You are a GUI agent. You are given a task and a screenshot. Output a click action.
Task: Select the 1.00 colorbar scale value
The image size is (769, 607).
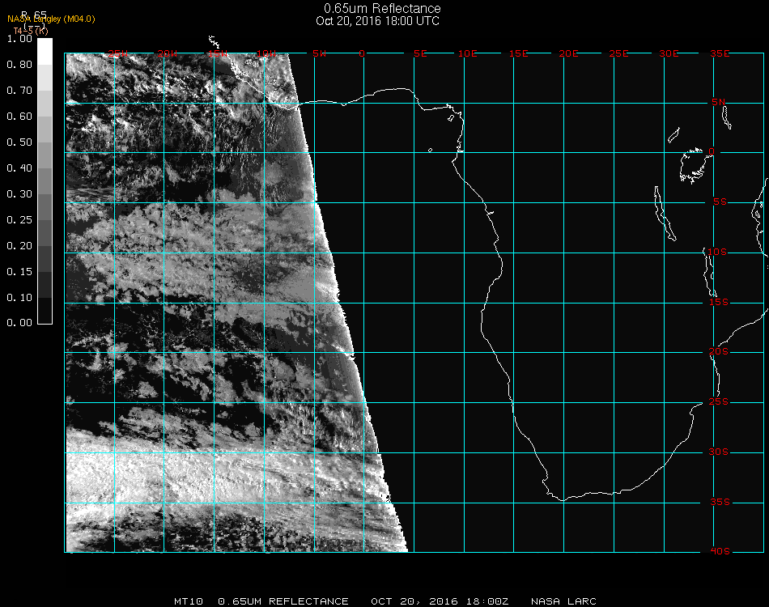[x=19, y=39]
